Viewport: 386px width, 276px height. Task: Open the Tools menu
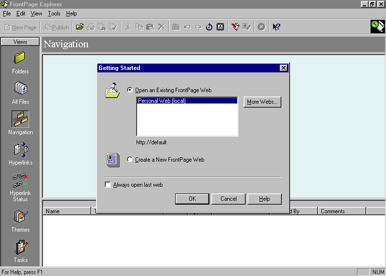(x=54, y=14)
